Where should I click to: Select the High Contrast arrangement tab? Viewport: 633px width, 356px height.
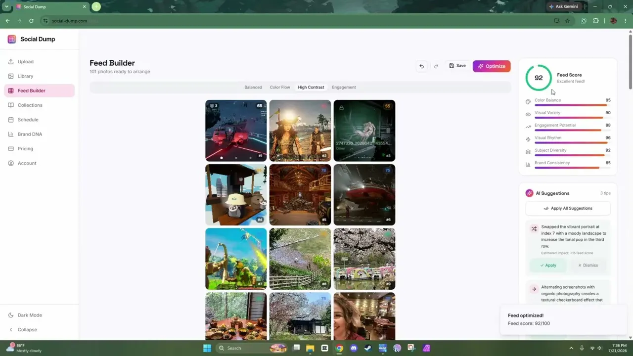pyautogui.click(x=311, y=88)
